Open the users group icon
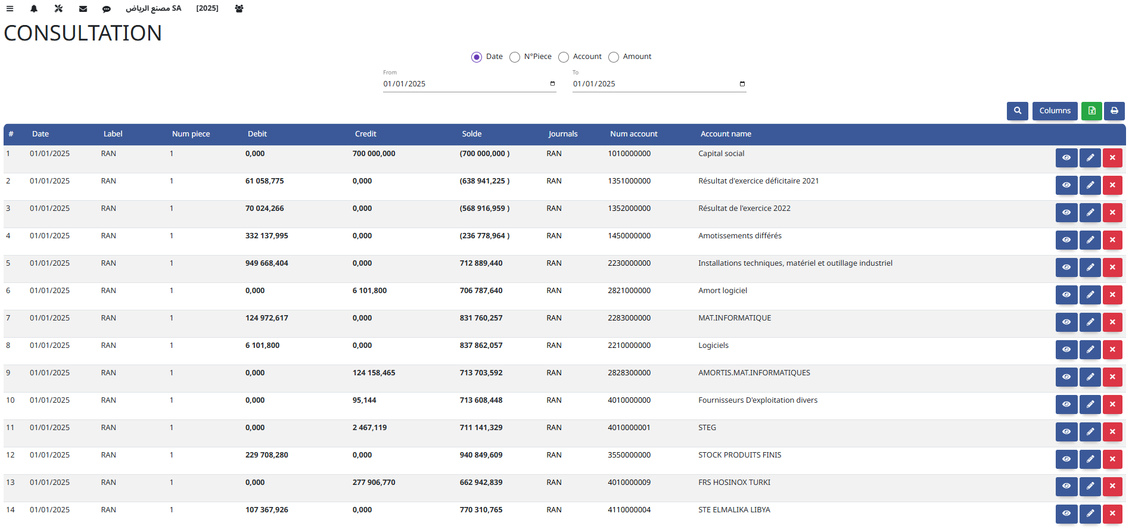1132x529 pixels. tap(239, 9)
